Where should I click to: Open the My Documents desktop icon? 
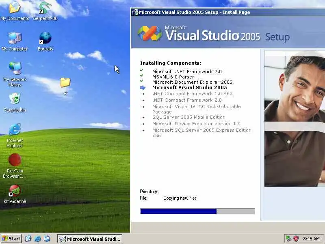click(x=15, y=11)
